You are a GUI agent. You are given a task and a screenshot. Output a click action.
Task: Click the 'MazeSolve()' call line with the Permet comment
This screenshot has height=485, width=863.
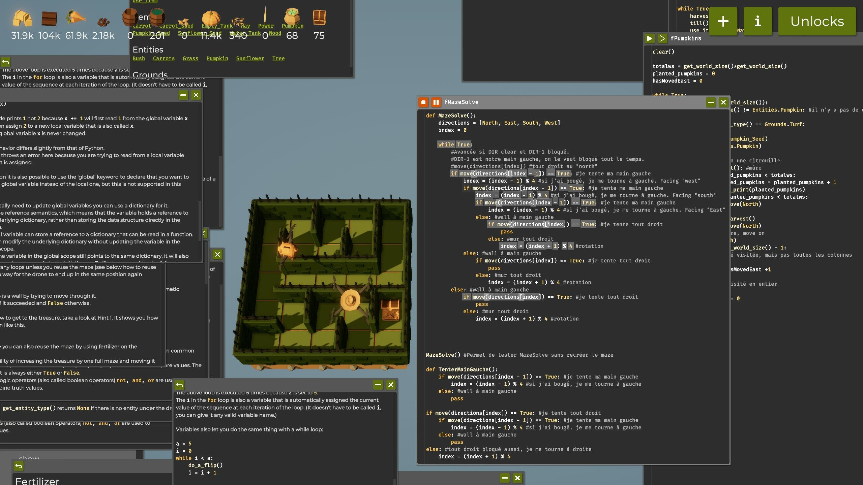click(x=519, y=355)
